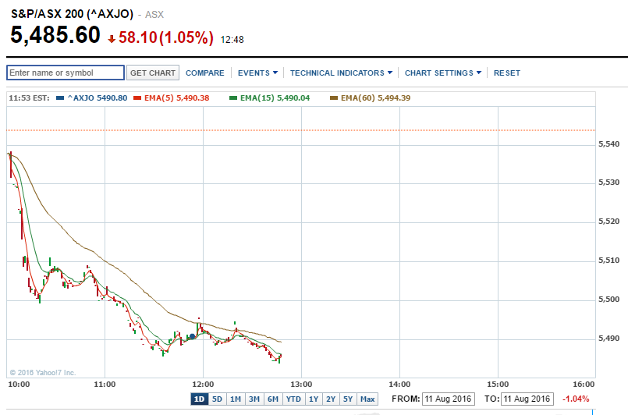628x415 pixels.
Task: Show the Max time range
Action: [367, 399]
